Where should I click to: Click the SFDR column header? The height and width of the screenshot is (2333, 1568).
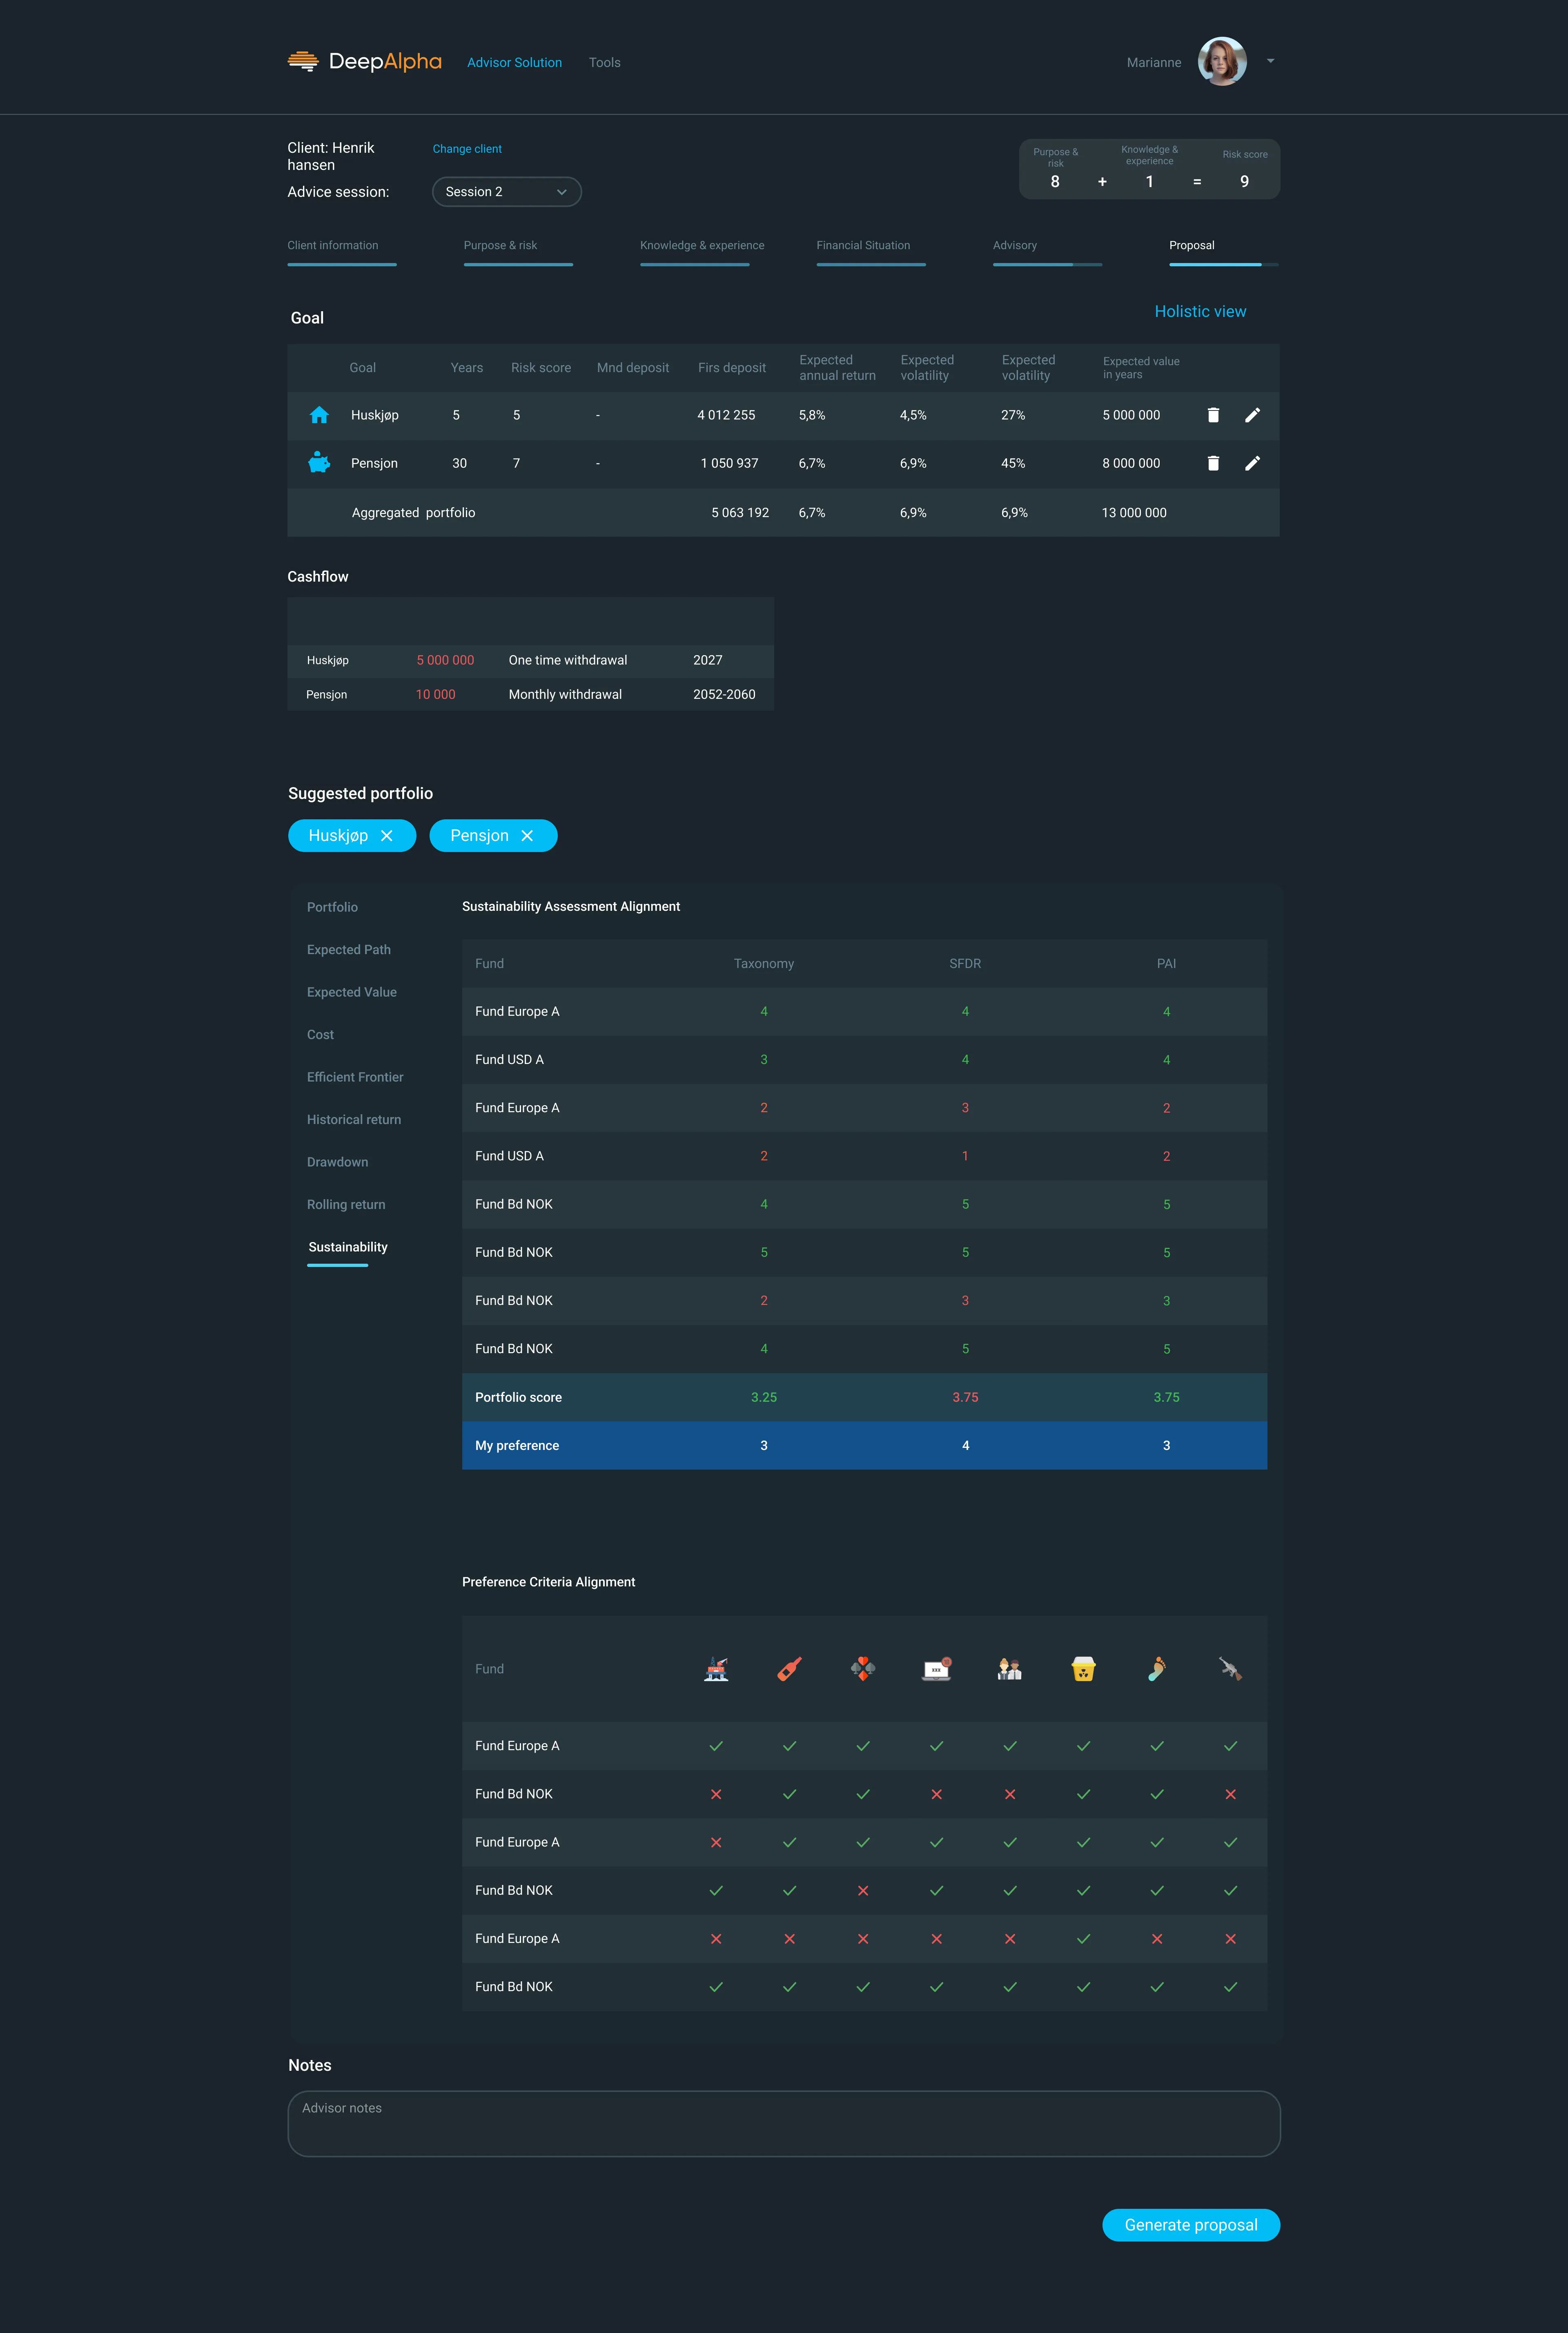pos(965,964)
